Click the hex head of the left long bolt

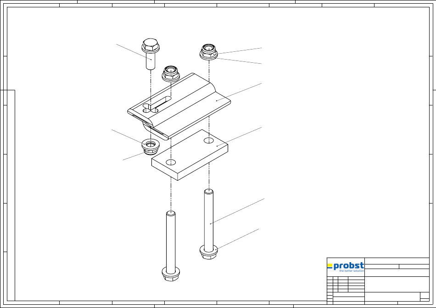170,274
